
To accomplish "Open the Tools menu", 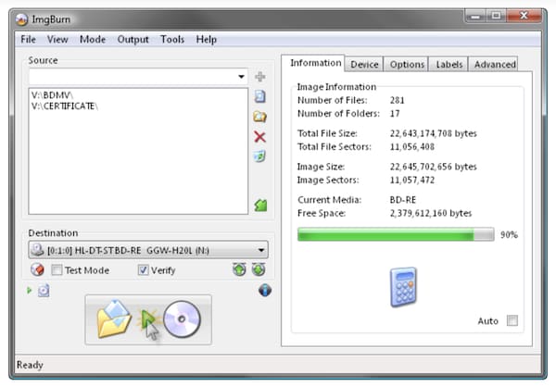I will tap(172, 39).
